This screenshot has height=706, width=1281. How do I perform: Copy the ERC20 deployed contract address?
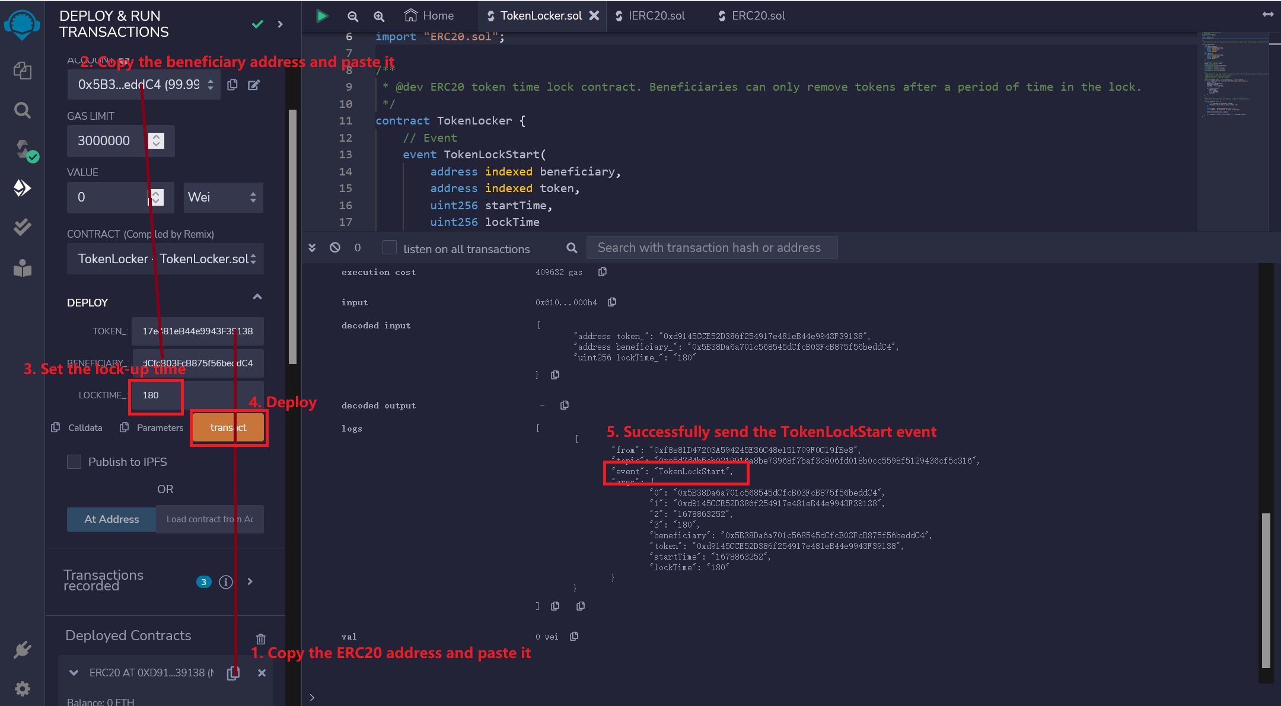coord(234,673)
